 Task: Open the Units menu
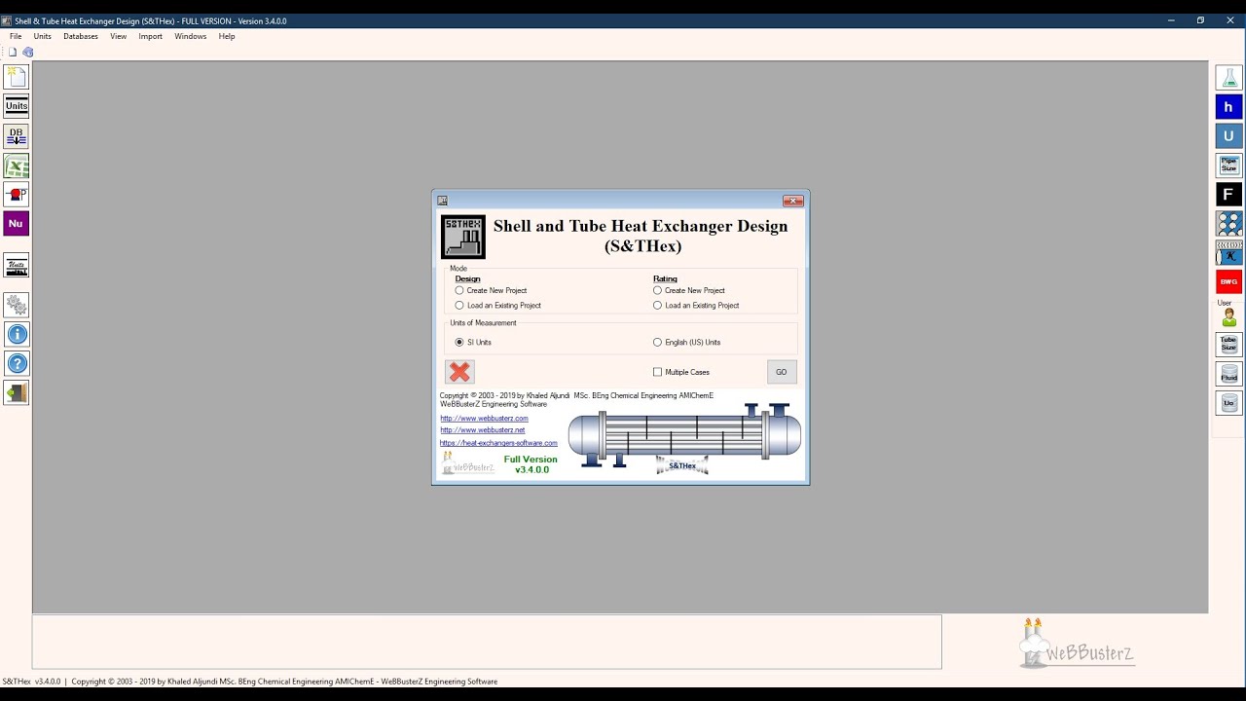pos(43,36)
